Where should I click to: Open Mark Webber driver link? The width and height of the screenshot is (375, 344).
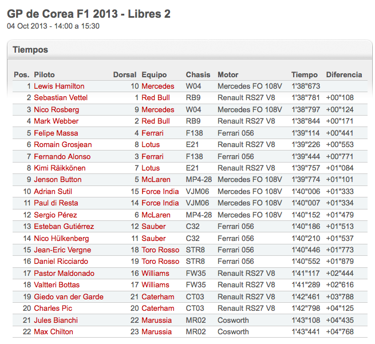(56, 121)
